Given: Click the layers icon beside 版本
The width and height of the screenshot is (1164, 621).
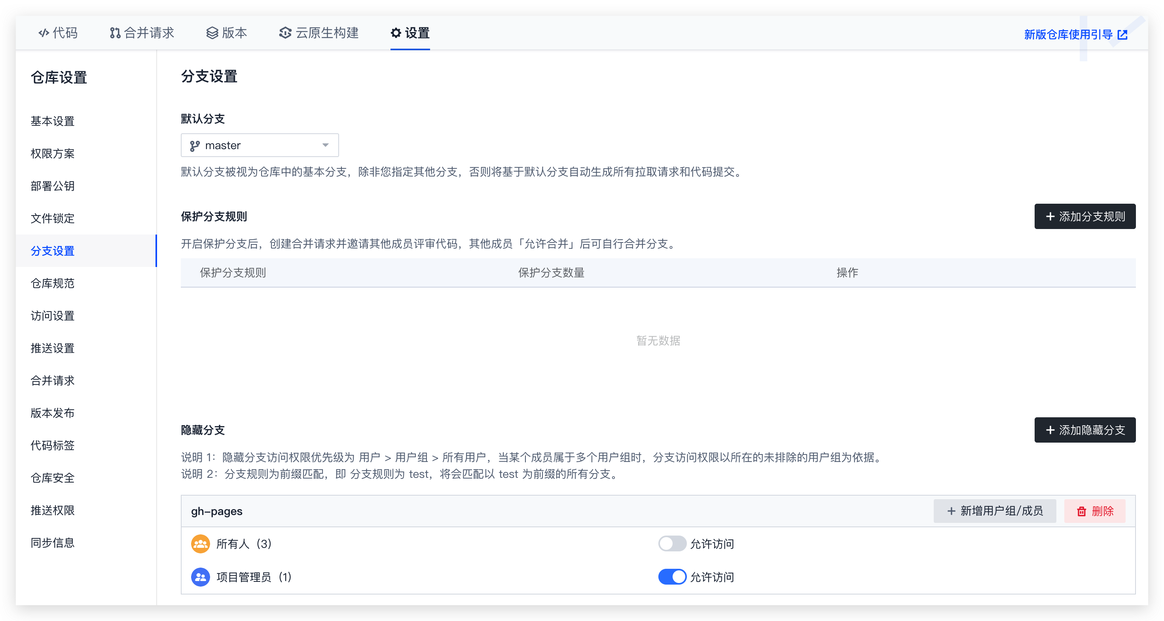Looking at the screenshot, I should coord(212,33).
